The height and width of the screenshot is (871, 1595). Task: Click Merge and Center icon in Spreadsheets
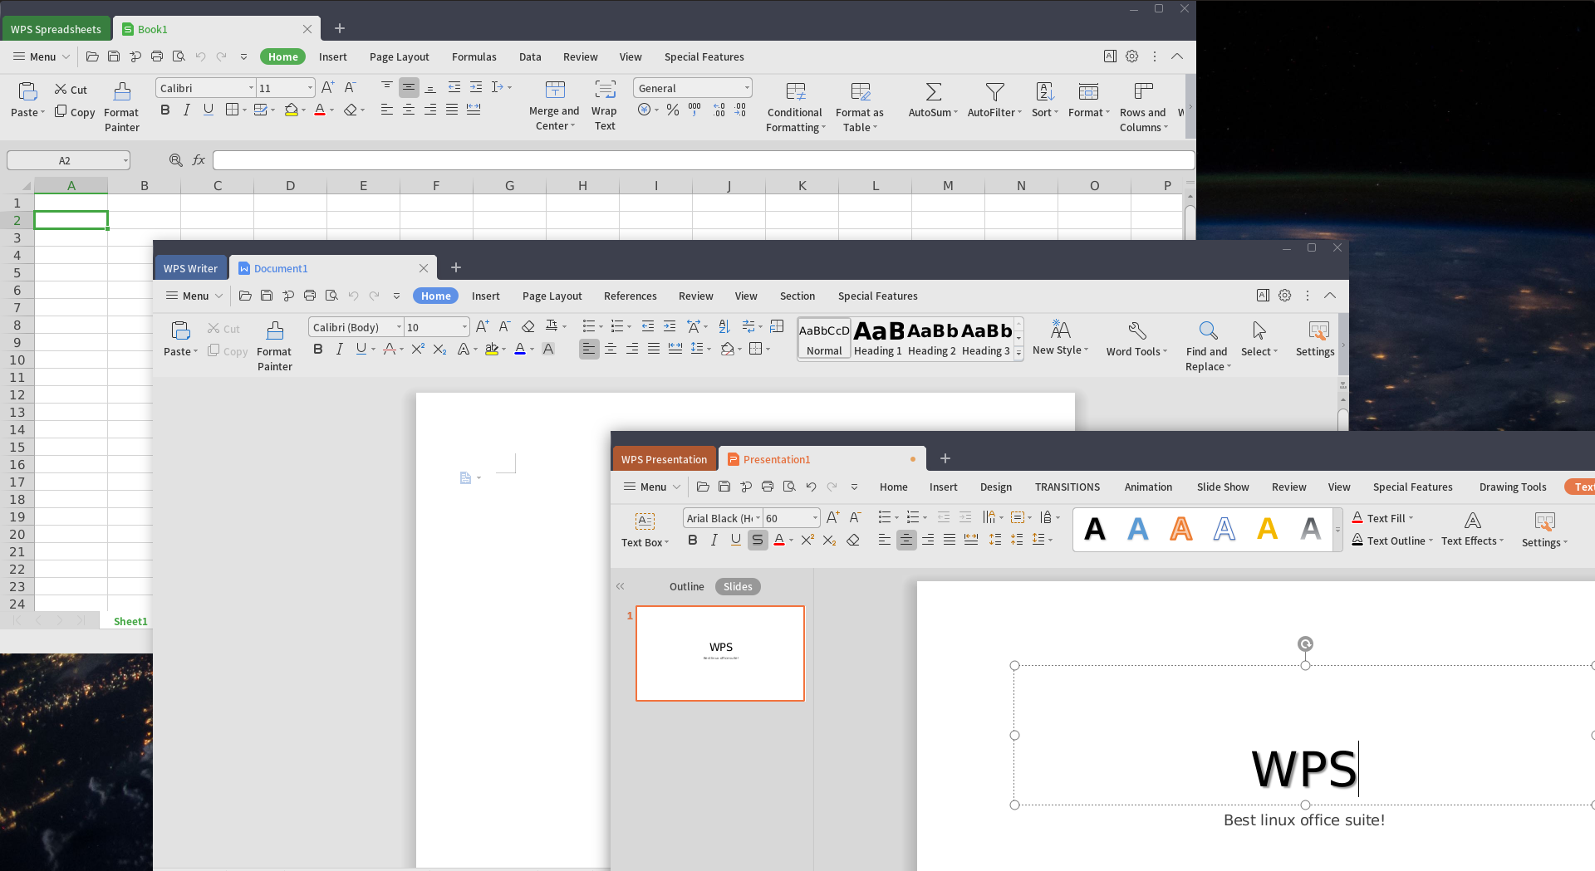coord(555,90)
